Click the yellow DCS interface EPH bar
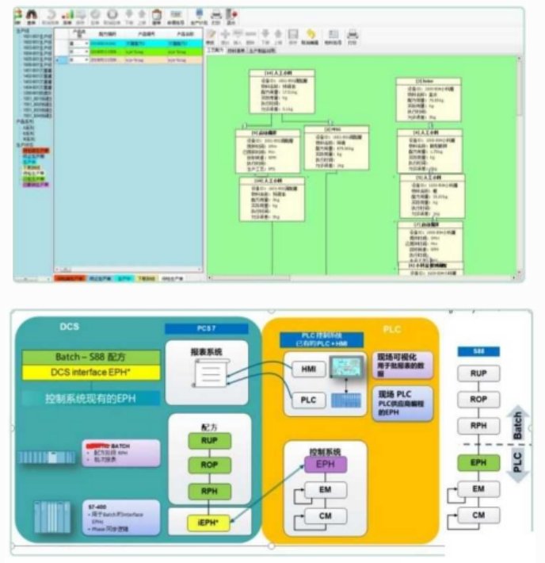The height and width of the screenshot is (563, 545). 91,373
